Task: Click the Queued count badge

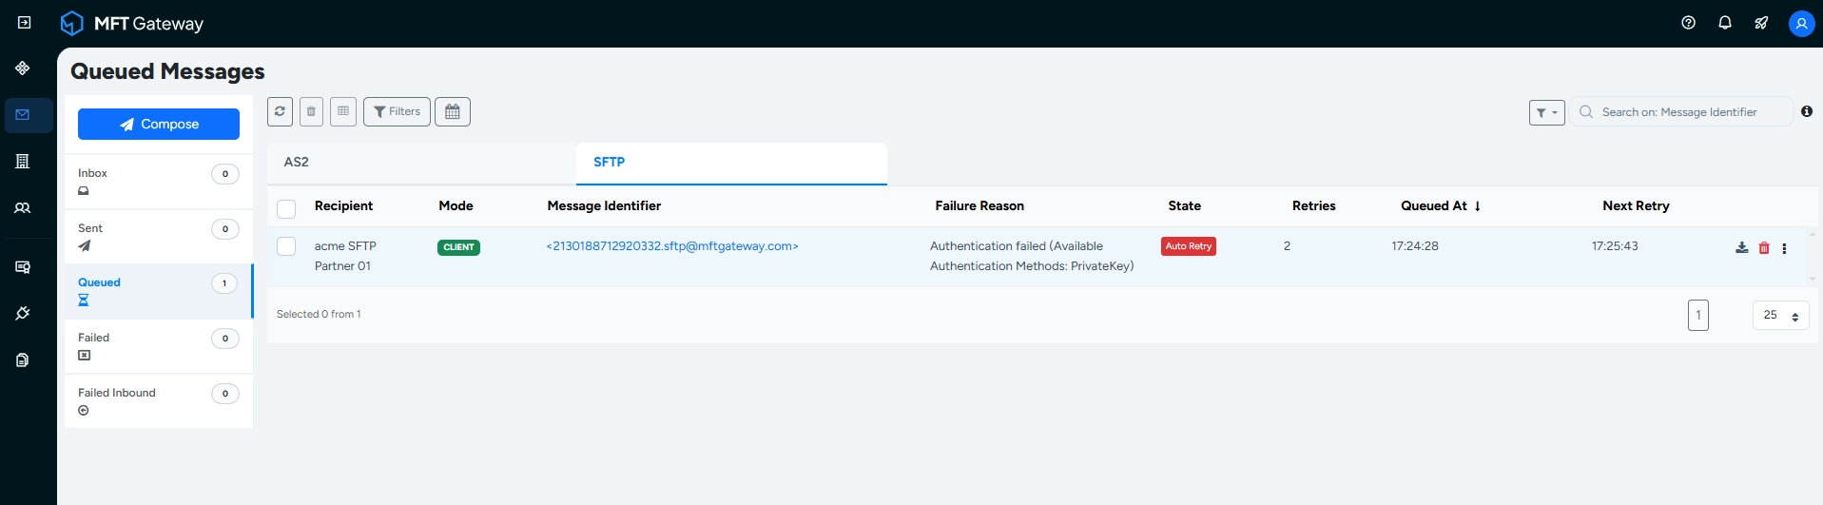Action: pos(224,283)
